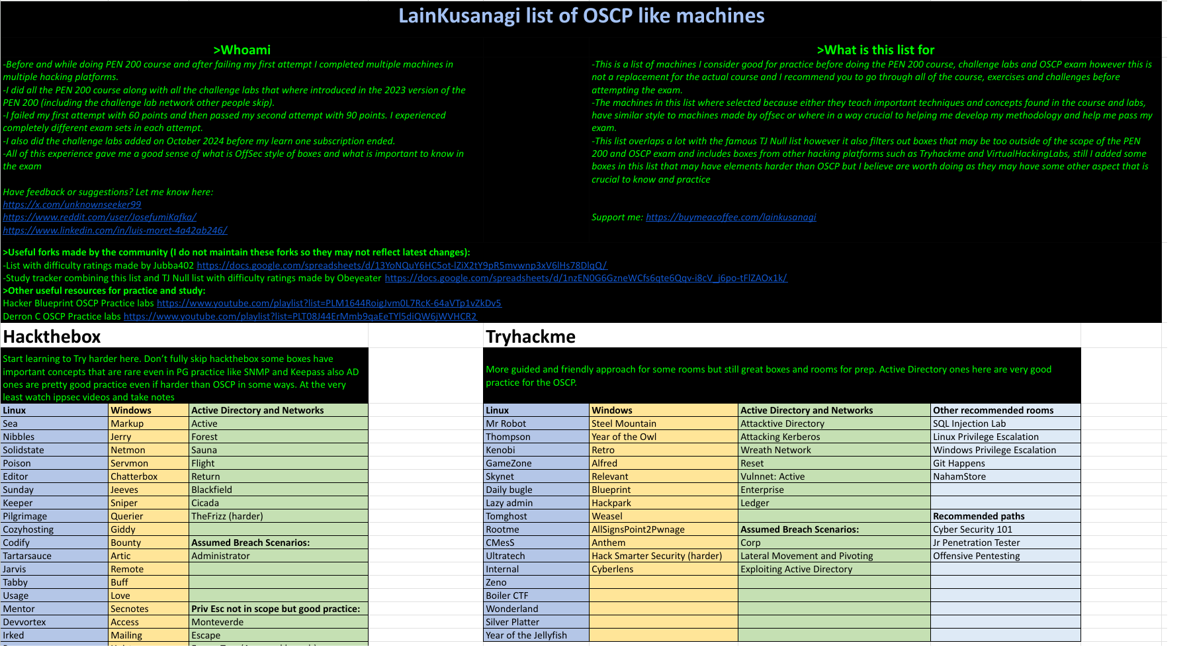Image resolution: width=1191 pixels, height=659 pixels.
Task: Select the 'Hackthebox' section header cell
Action: pyautogui.click(x=185, y=336)
